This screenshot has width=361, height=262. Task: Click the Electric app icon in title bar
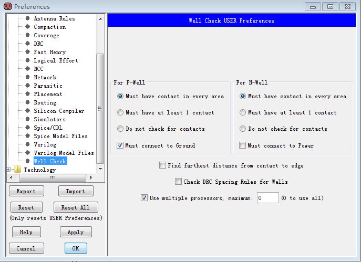coord(8,6)
